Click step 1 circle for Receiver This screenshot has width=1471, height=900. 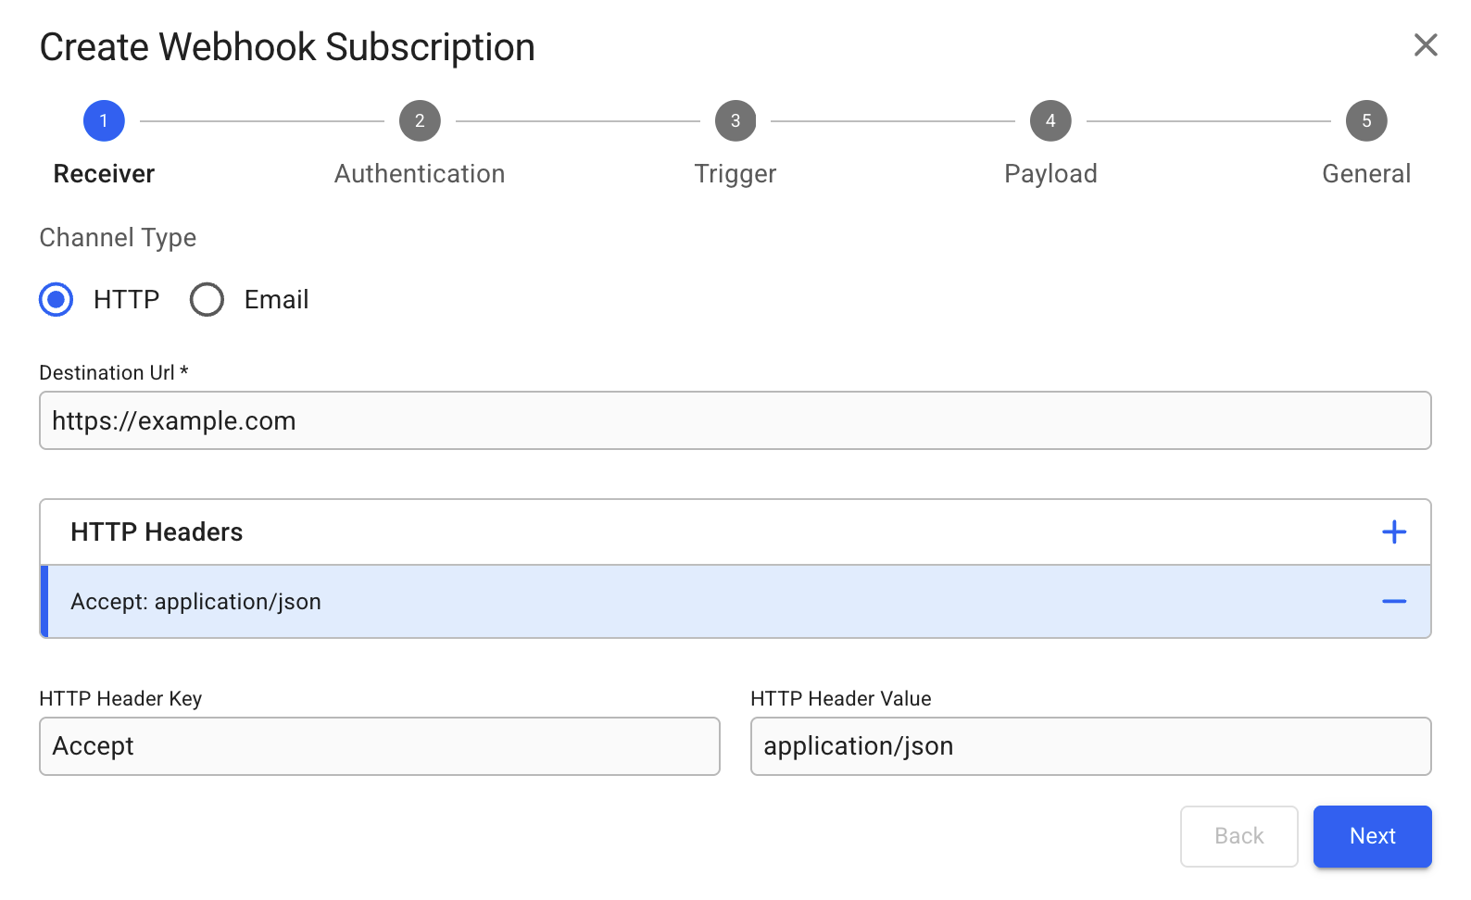[104, 121]
